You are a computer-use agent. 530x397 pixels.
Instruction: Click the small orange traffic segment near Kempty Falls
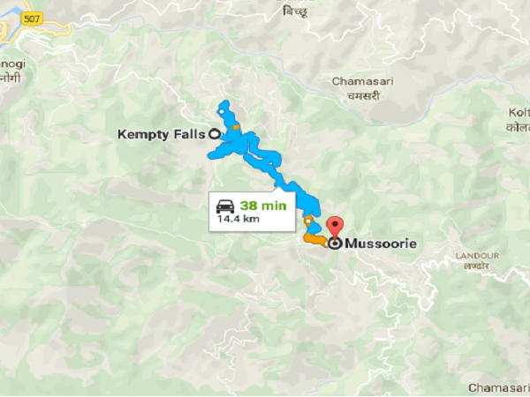click(x=236, y=127)
